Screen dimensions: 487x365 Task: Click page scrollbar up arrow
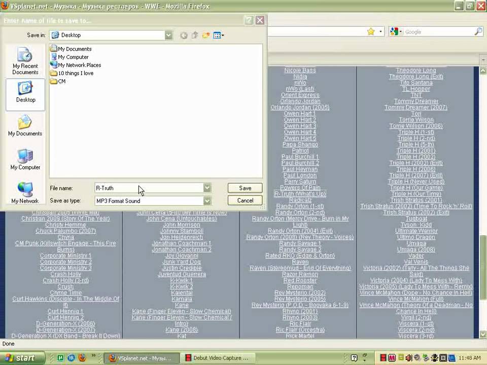[x=483, y=70]
